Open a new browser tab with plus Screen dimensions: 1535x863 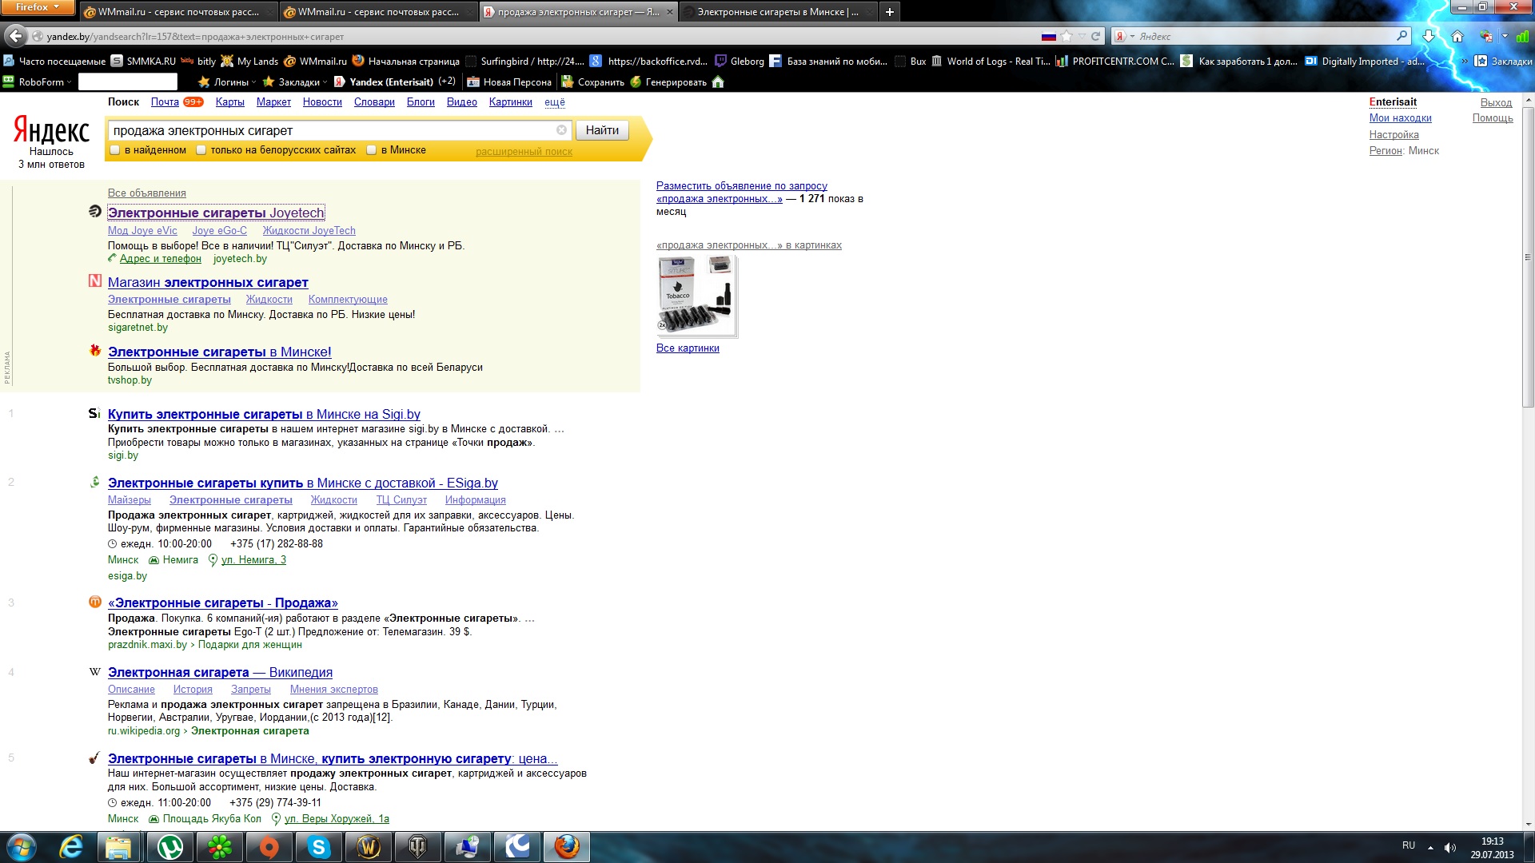(x=889, y=12)
